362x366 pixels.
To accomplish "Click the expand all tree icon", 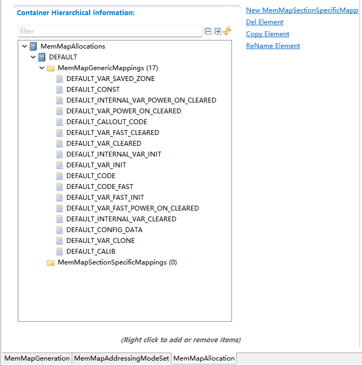I will click(217, 31).
